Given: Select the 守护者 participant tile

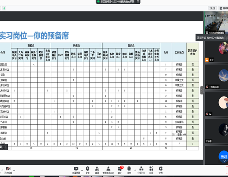Looking at the screenshot, I should tap(216, 131).
